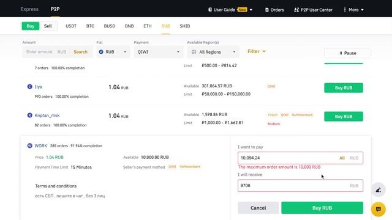392x220 pixels.
Task: Click Ilya's avatar icon
Action: (29, 87)
